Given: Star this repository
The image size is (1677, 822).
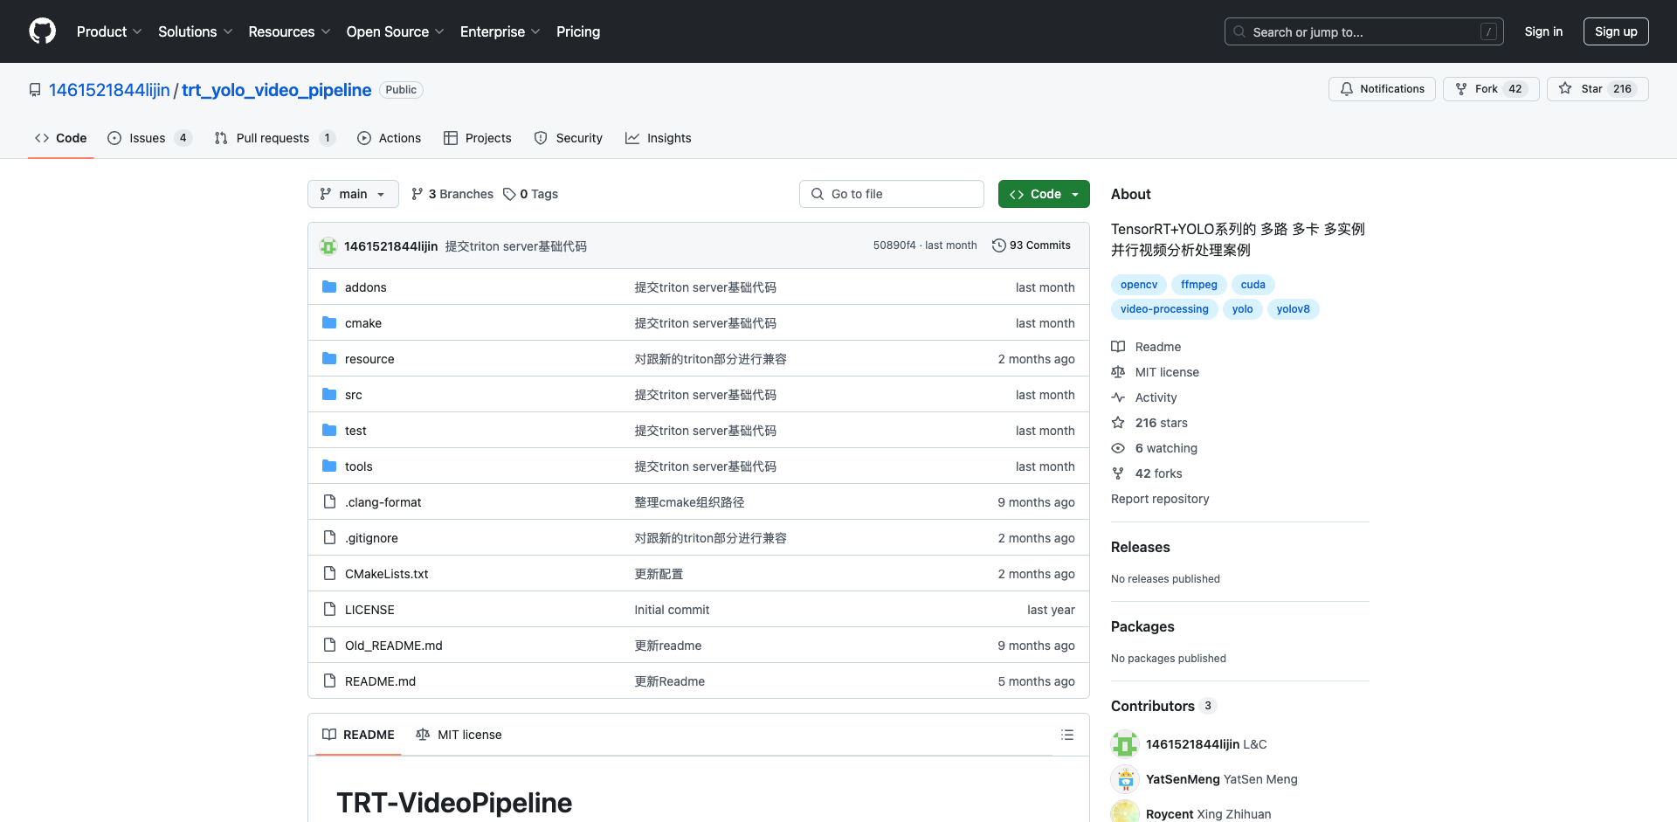Looking at the screenshot, I should [1597, 89].
